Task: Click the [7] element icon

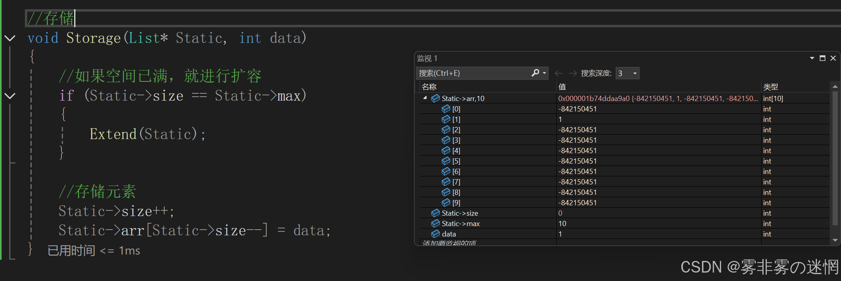Action: coord(446,182)
